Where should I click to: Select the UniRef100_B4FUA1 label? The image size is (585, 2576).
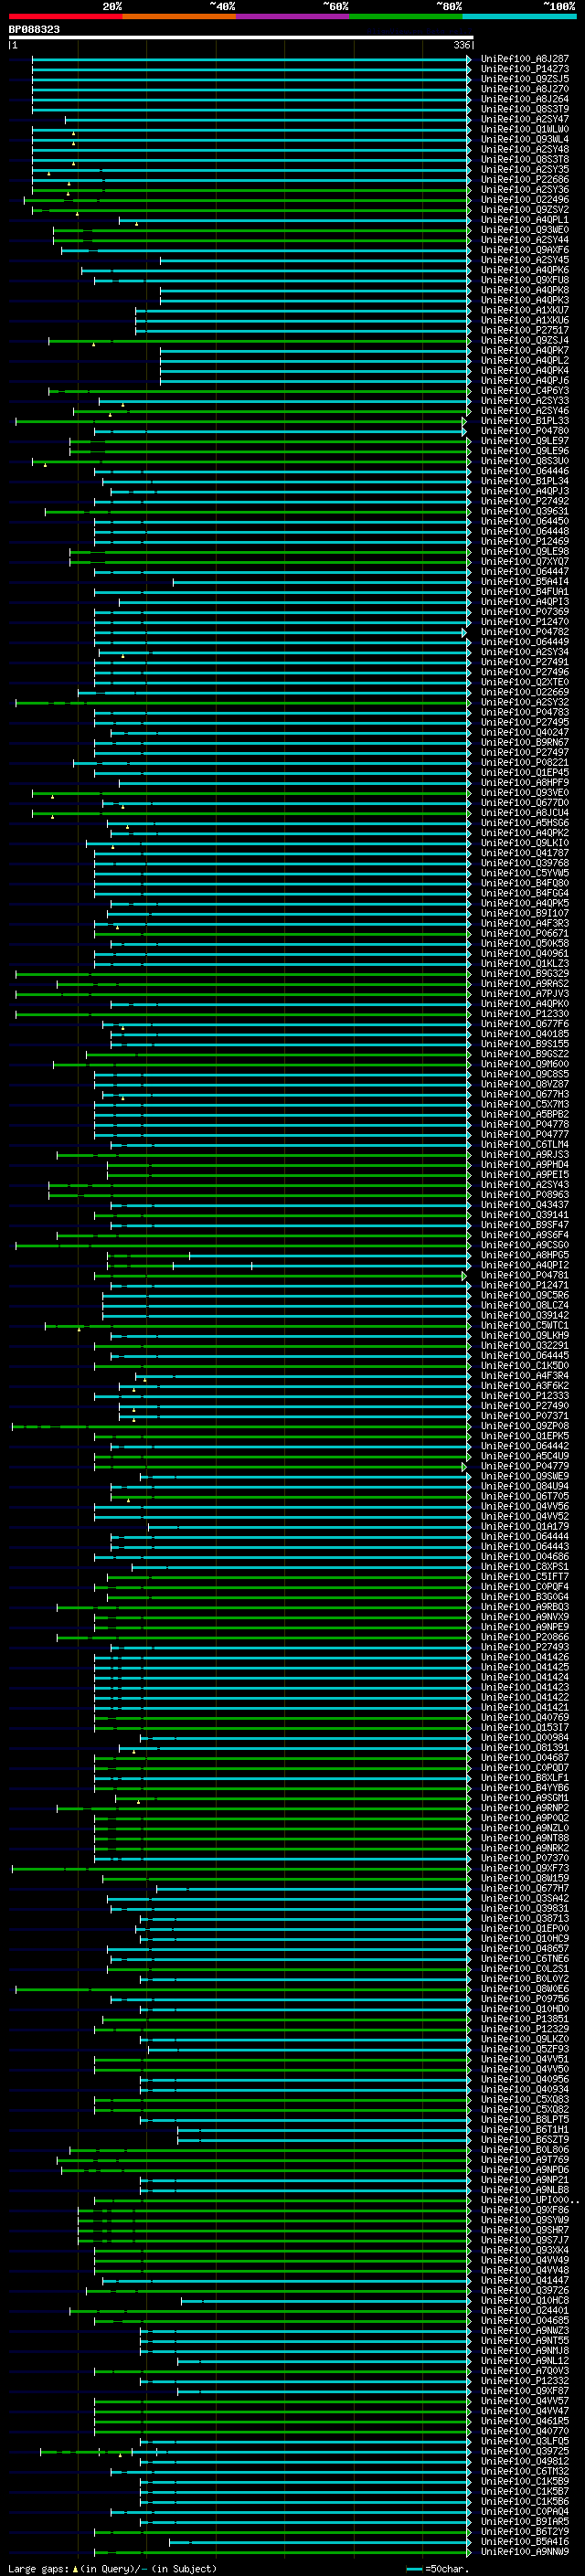coord(525,592)
